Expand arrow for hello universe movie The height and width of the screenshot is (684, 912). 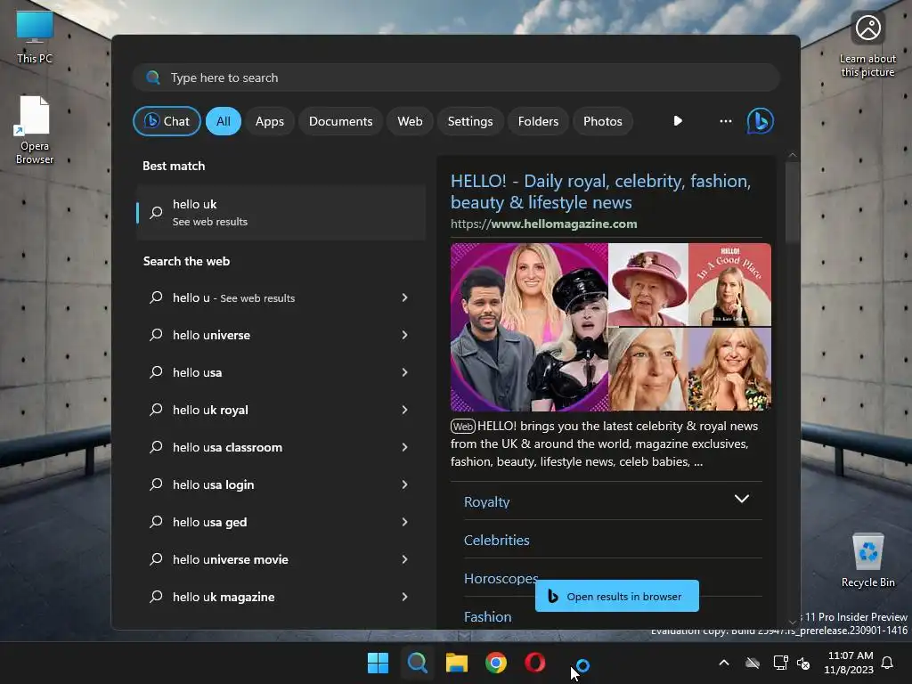coord(404,559)
